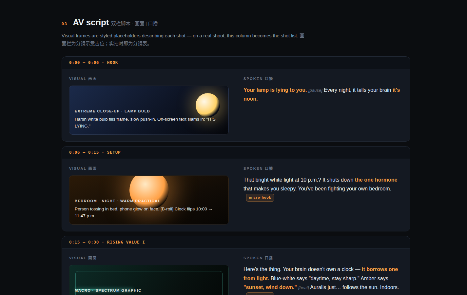Click the "MACRO · SPECTRUM GRAPHIC" shot label

[x=108, y=290]
